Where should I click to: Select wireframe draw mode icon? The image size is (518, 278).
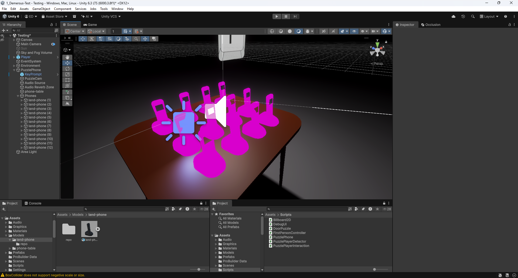[272, 31]
